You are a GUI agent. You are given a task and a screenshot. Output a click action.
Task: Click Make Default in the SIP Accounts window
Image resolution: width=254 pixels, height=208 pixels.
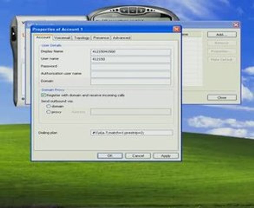click(x=222, y=60)
